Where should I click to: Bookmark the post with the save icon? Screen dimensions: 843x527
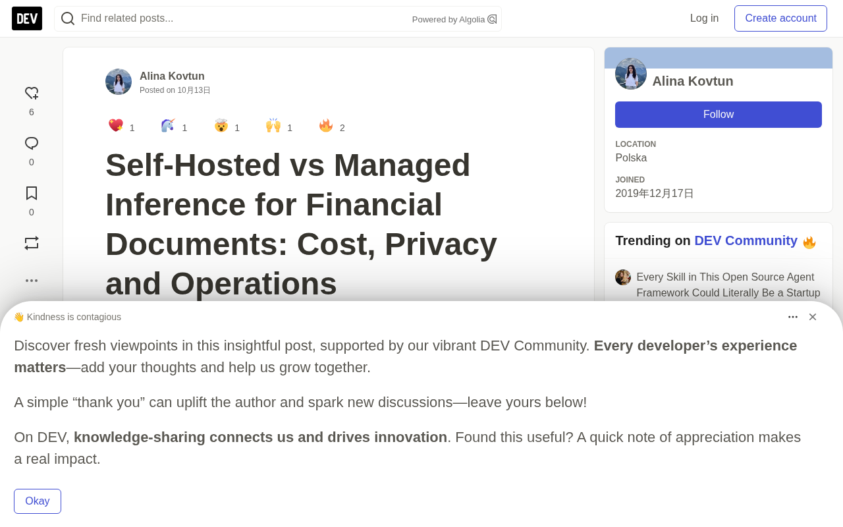(x=32, y=193)
